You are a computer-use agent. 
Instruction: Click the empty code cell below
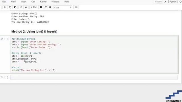click(94, 77)
